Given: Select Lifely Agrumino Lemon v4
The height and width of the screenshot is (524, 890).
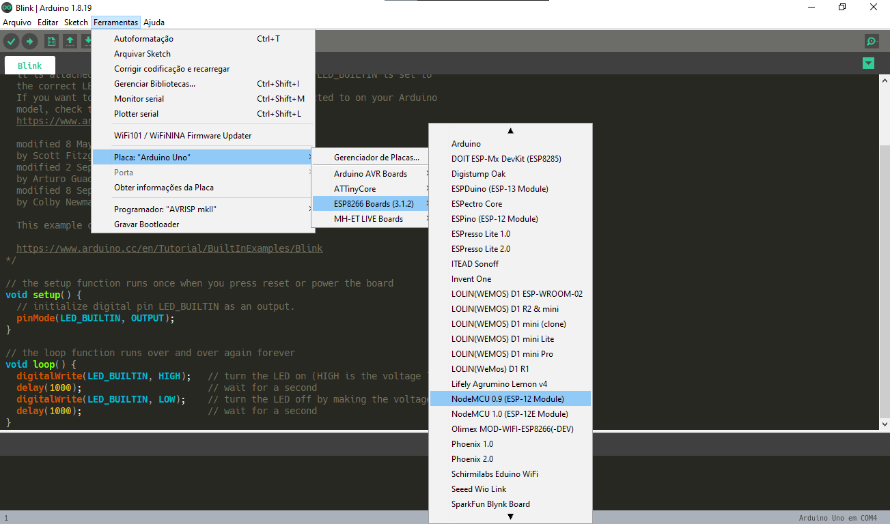Looking at the screenshot, I should tap(510, 384).
